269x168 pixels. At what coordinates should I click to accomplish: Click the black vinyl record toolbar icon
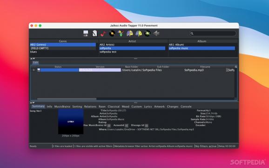pyautogui.click(x=112, y=34)
